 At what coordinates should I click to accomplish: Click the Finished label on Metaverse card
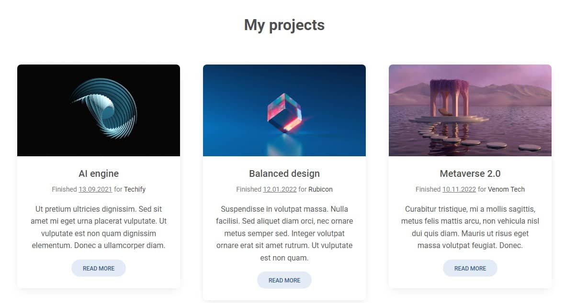click(x=428, y=189)
